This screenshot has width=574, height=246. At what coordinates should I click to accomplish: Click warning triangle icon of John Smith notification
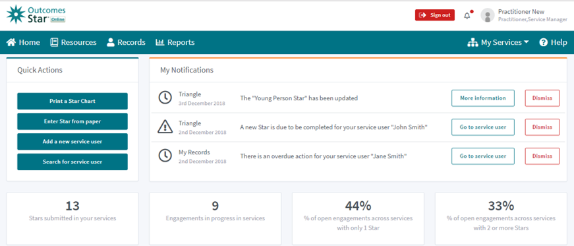165,127
